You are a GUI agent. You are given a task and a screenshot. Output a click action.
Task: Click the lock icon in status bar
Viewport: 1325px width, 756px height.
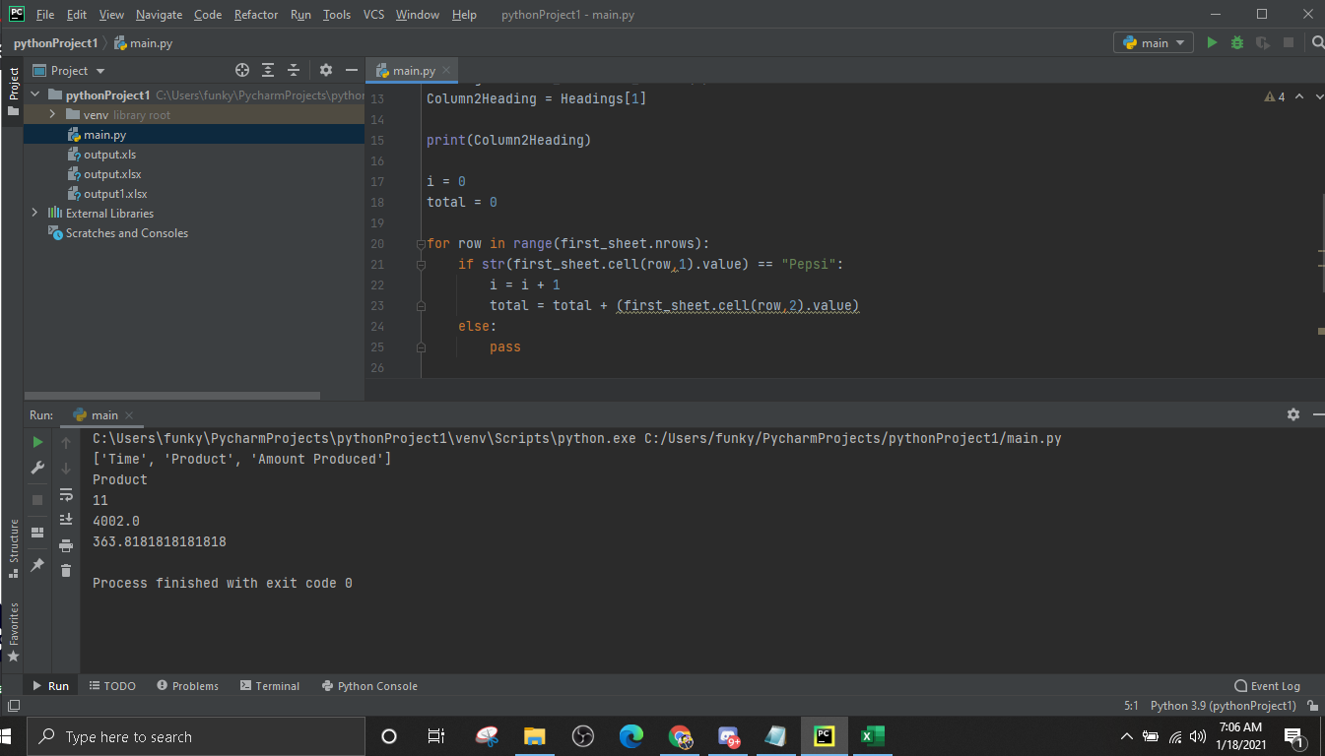(x=1312, y=706)
